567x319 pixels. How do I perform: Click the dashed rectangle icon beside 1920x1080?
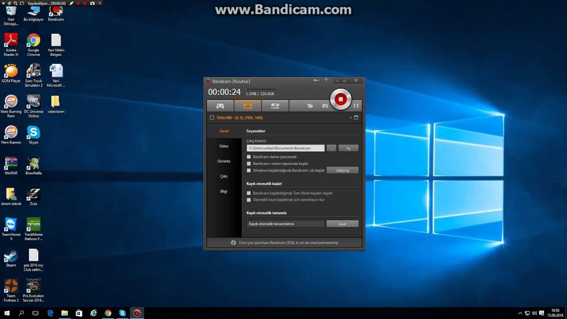(212, 118)
